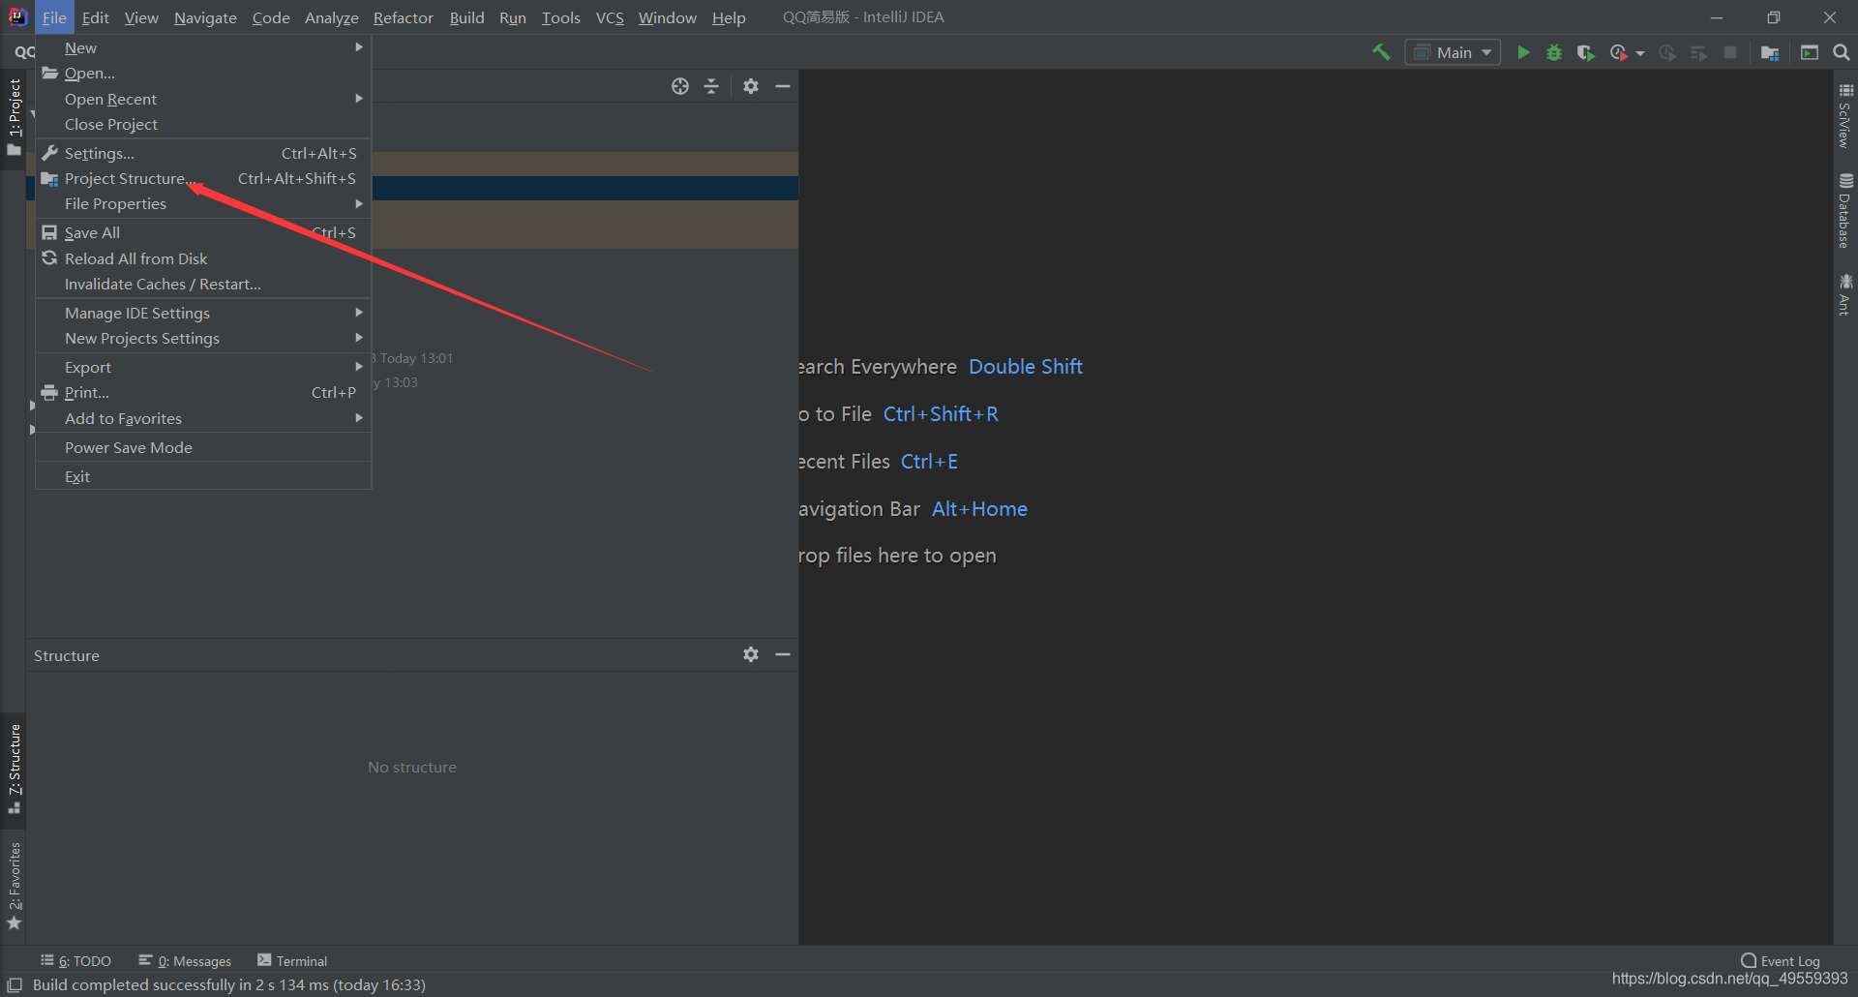Collapse all in the Project panel

coord(711,86)
